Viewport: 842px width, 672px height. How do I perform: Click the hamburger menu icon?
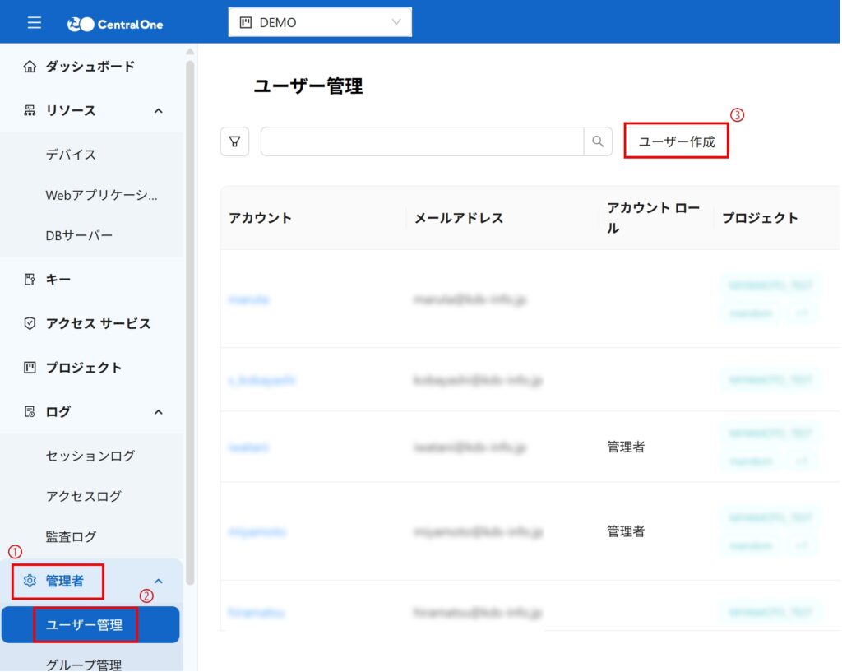tap(34, 22)
